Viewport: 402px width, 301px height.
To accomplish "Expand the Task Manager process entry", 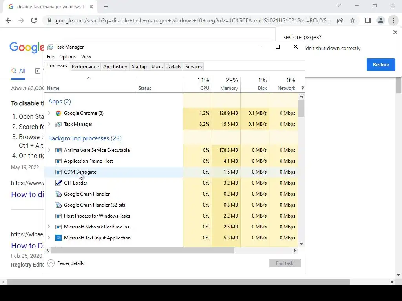I will coord(49,124).
